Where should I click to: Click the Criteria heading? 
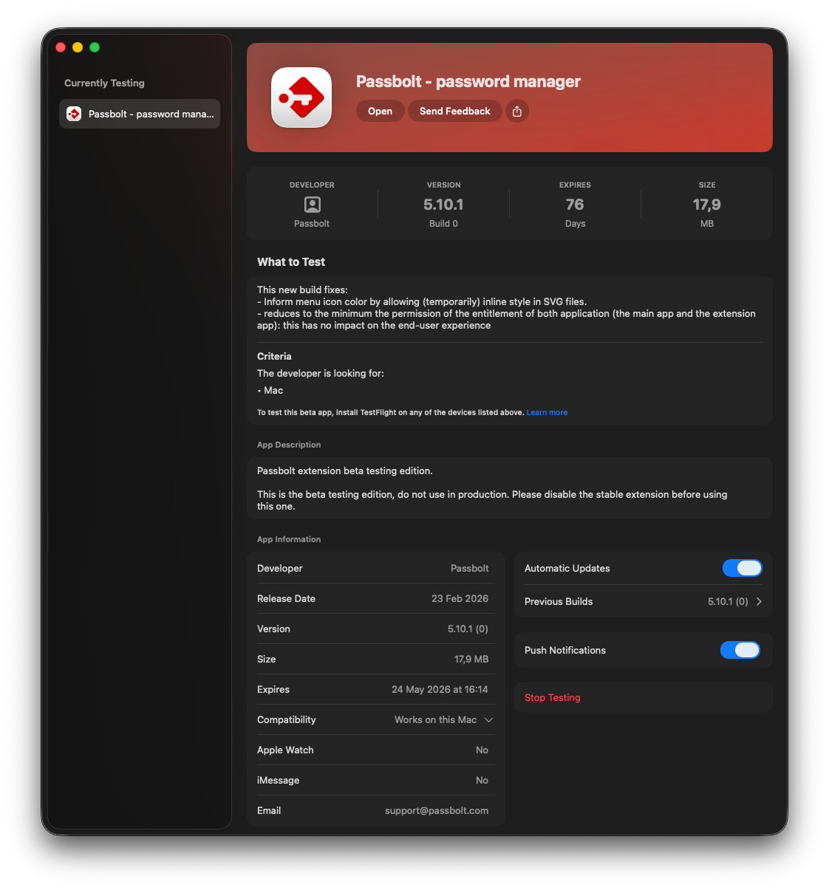(274, 356)
